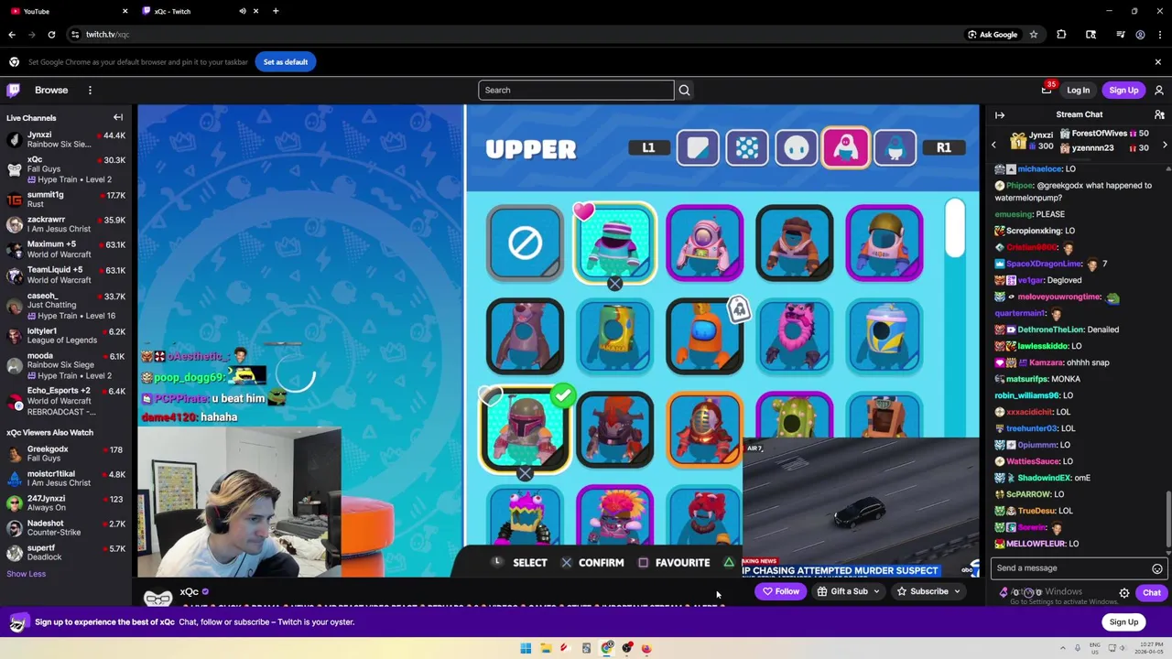Click the Log In button
Viewport: 1172px width, 659px height.
(1078, 90)
